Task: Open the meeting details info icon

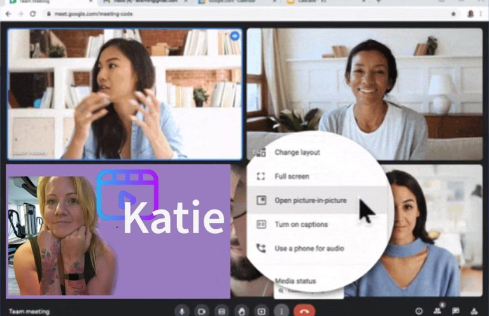Action: coord(419,311)
